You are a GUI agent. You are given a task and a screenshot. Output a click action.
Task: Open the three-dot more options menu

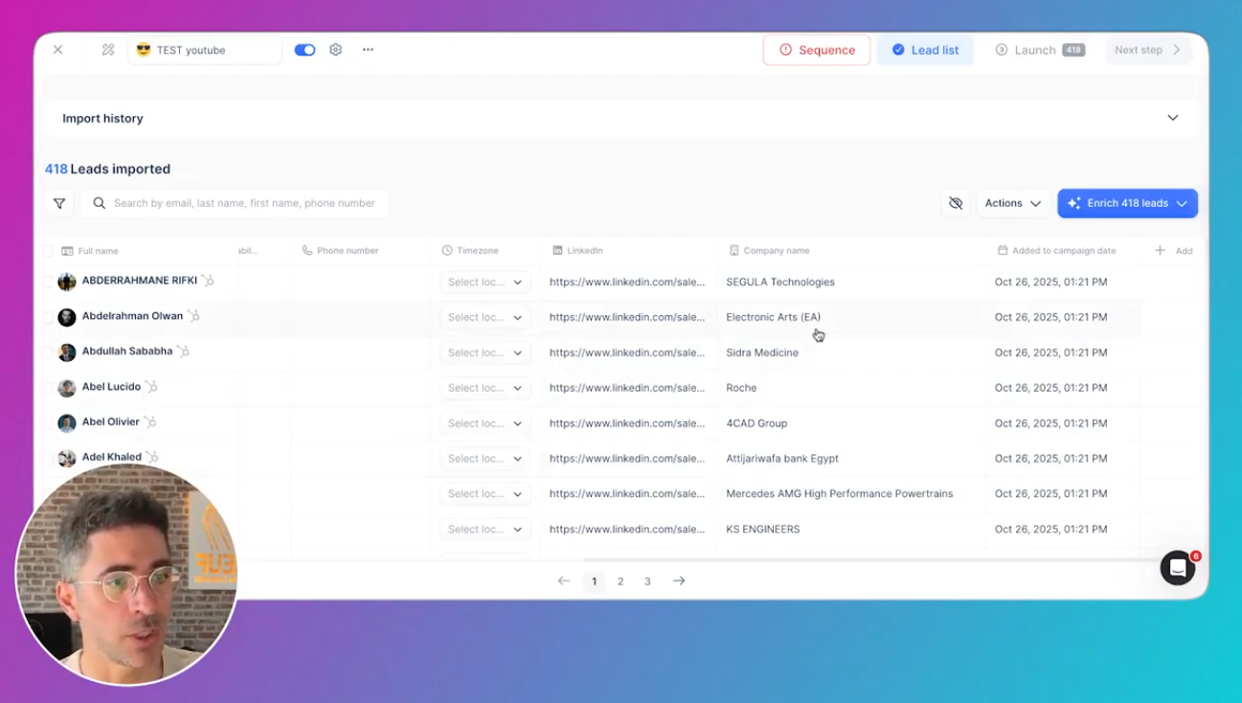tap(368, 50)
